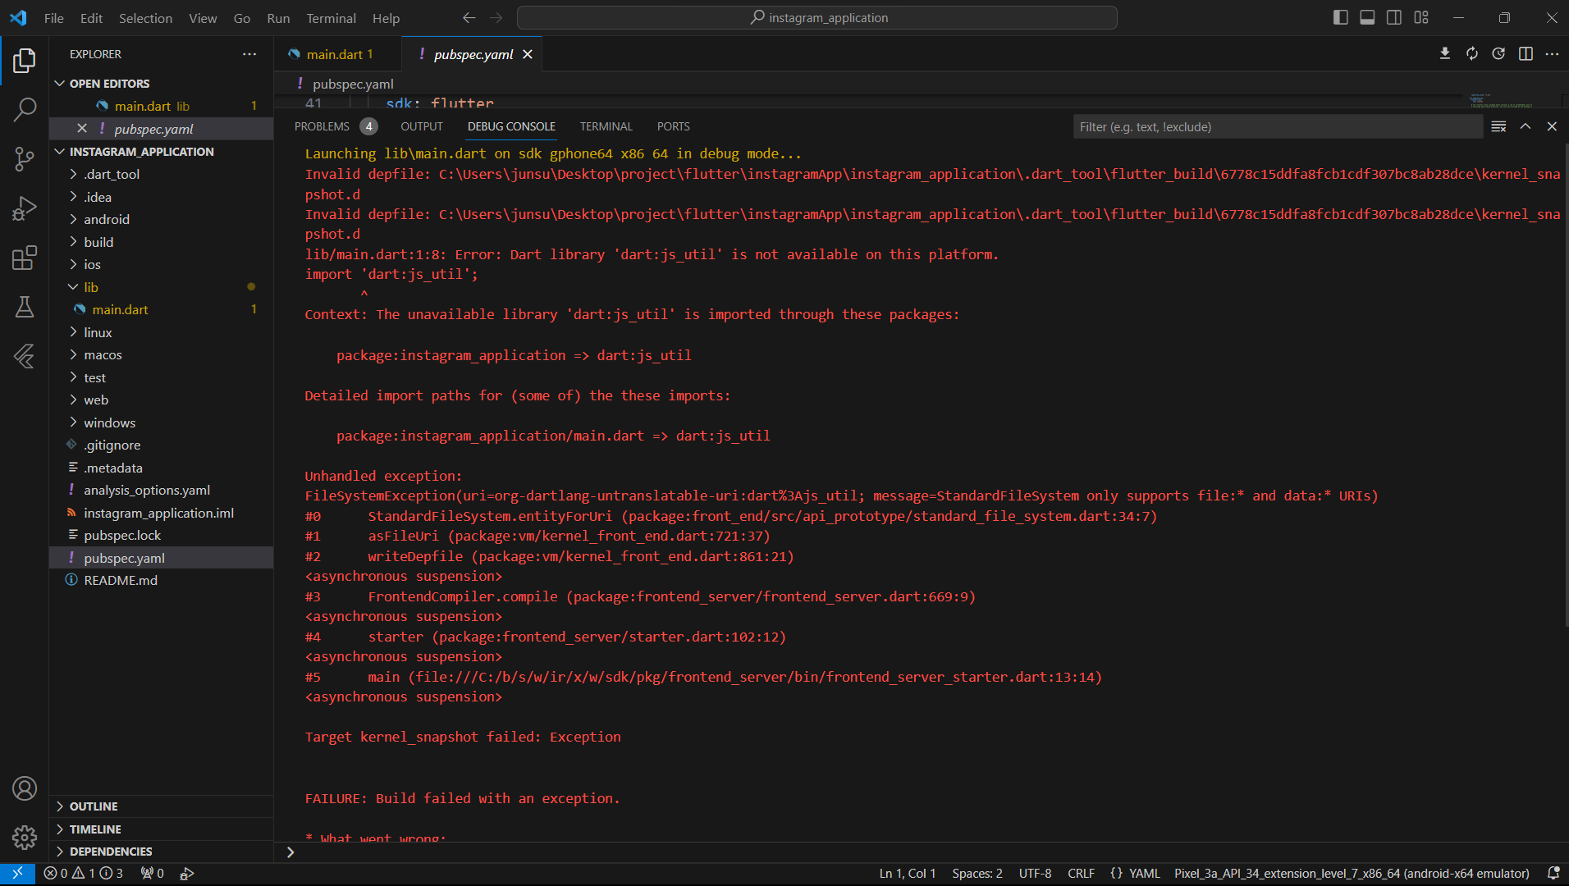This screenshot has height=886, width=1569.
Task: Switch to the Ports panel tab
Action: [x=673, y=126]
